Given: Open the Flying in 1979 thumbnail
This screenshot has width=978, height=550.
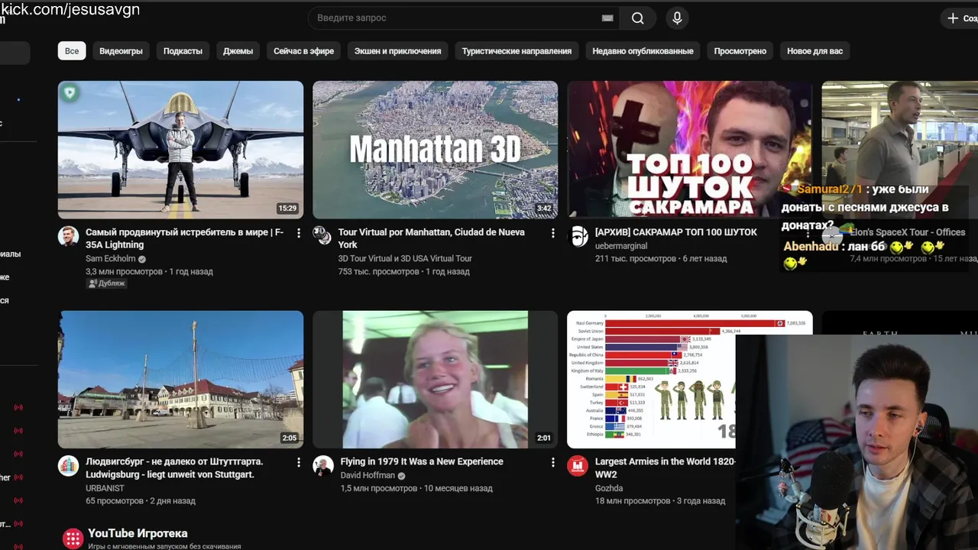Looking at the screenshot, I should click(435, 379).
